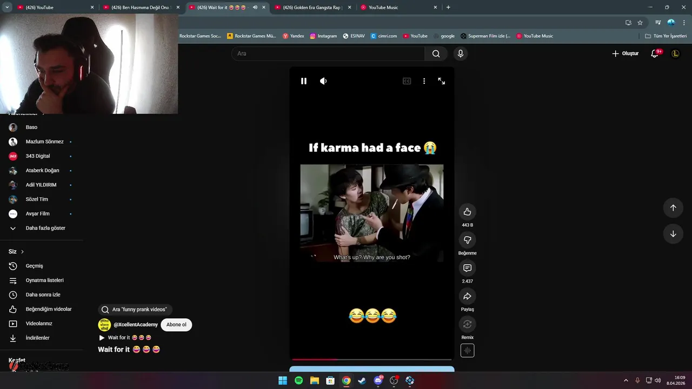692x389 pixels.
Task: Open Daha sonra izle list
Action: pyautogui.click(x=43, y=295)
